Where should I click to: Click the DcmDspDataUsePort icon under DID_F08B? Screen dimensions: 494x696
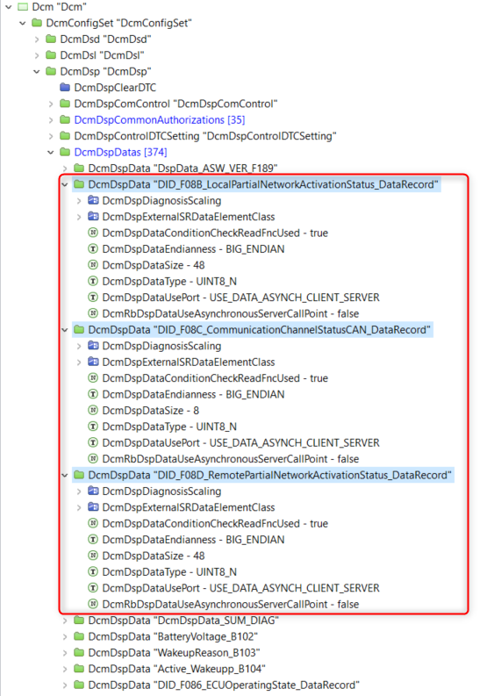93,298
